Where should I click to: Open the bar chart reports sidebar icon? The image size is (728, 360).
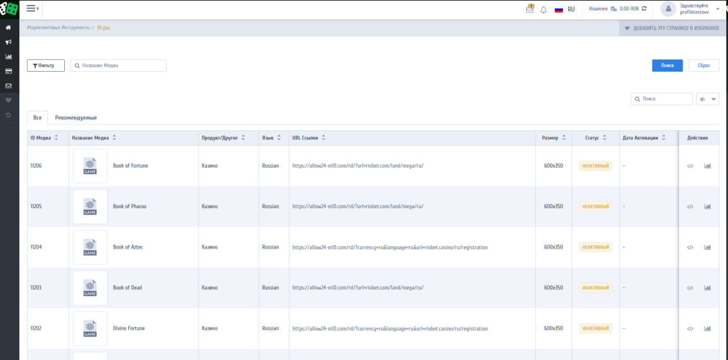pos(9,57)
